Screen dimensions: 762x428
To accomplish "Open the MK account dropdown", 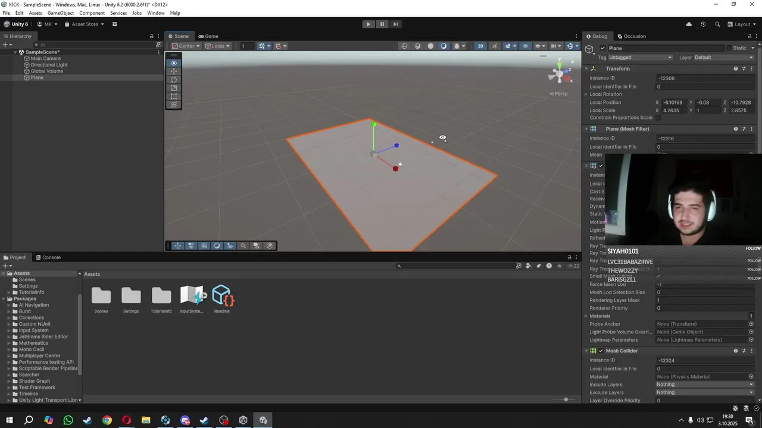I will point(47,24).
